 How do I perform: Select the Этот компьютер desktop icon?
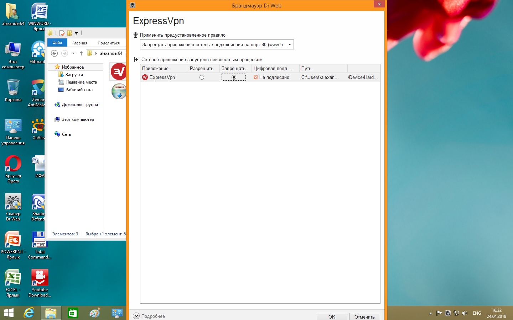13,55
